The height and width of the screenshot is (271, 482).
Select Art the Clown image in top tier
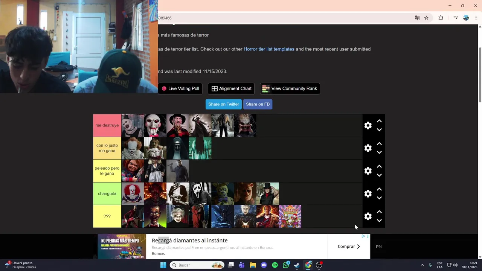click(133, 125)
